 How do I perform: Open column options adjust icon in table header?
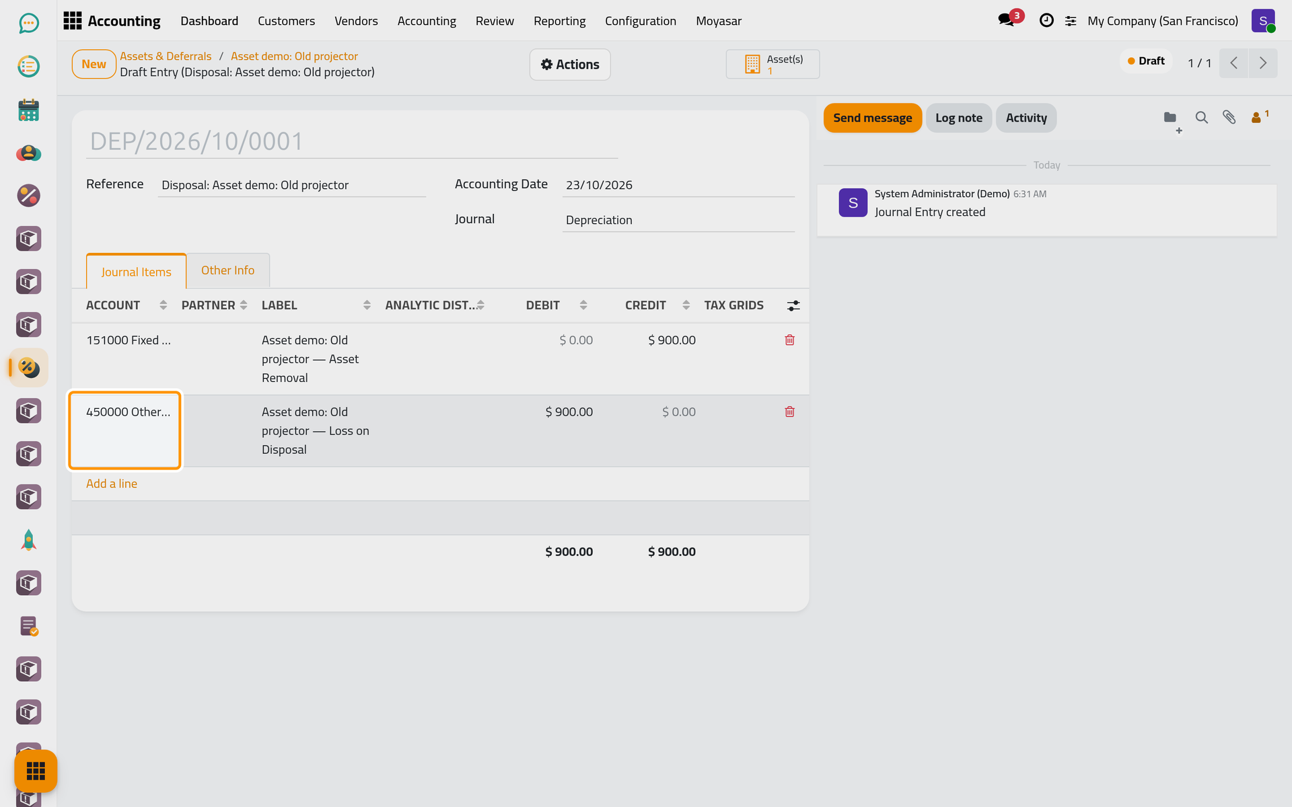click(793, 305)
